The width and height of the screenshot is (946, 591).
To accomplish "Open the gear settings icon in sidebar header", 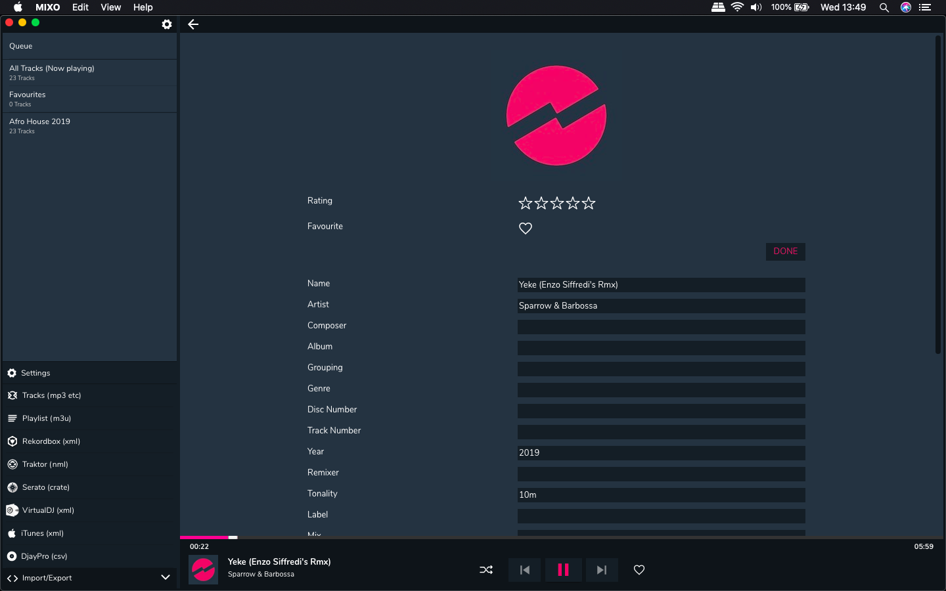I will pyautogui.click(x=167, y=24).
